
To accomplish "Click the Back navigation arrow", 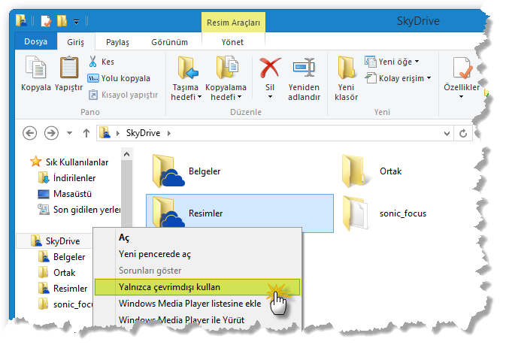I will pos(29,133).
